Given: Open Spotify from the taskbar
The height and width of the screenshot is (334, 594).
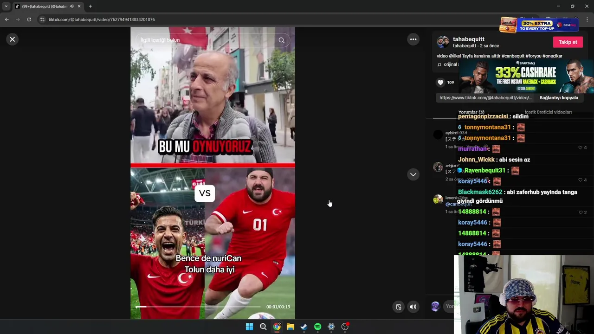Looking at the screenshot, I should point(317,327).
